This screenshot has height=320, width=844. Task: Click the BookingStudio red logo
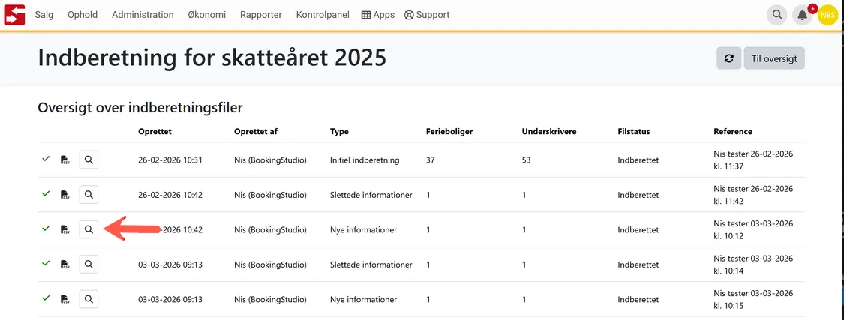14,14
